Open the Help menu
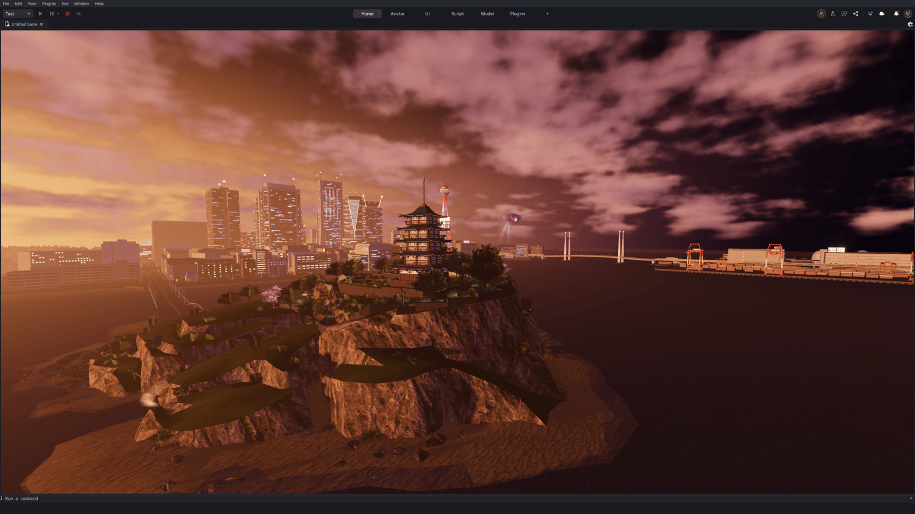 pyautogui.click(x=99, y=4)
